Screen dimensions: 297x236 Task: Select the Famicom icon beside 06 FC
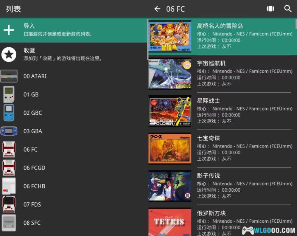9,149
